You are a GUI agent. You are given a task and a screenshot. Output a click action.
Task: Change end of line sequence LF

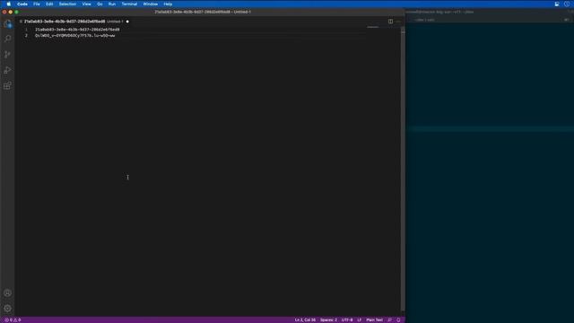[x=359, y=320]
